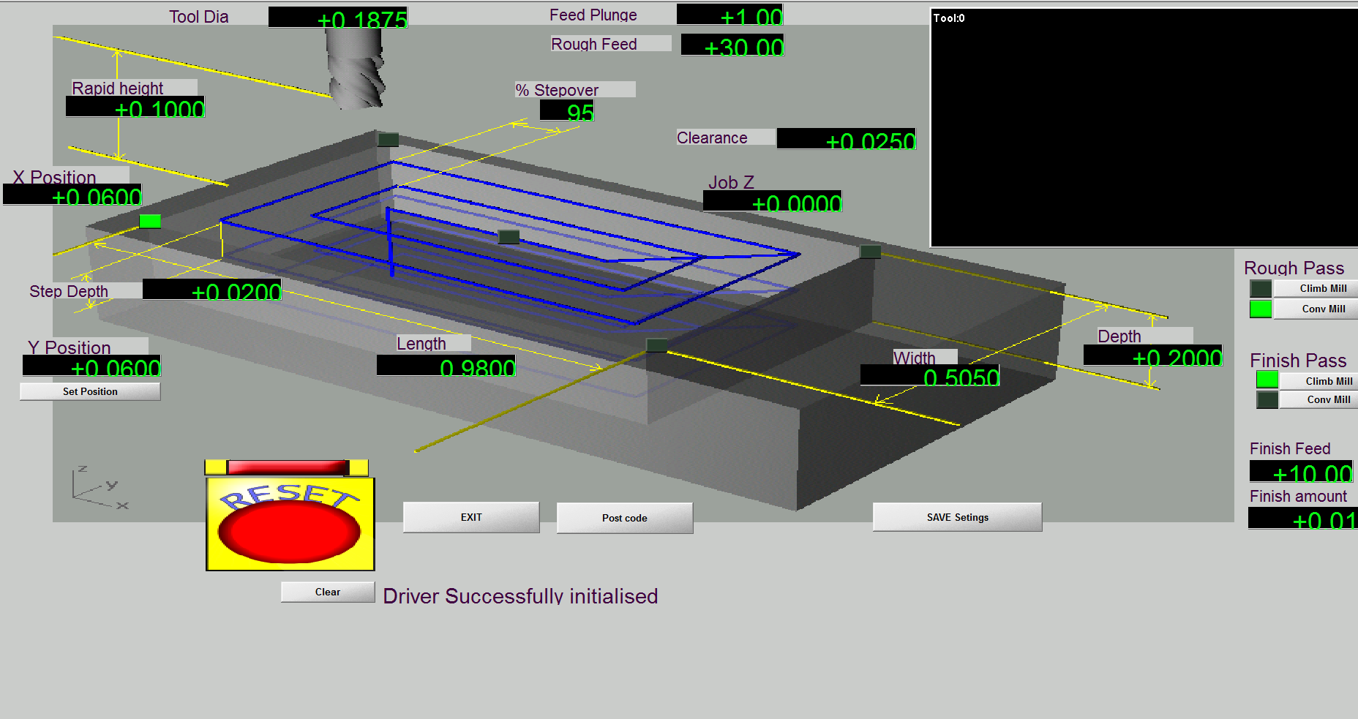Select the right corner origin LED below Job Z
This screenshot has width=1358, height=719.
(x=870, y=252)
